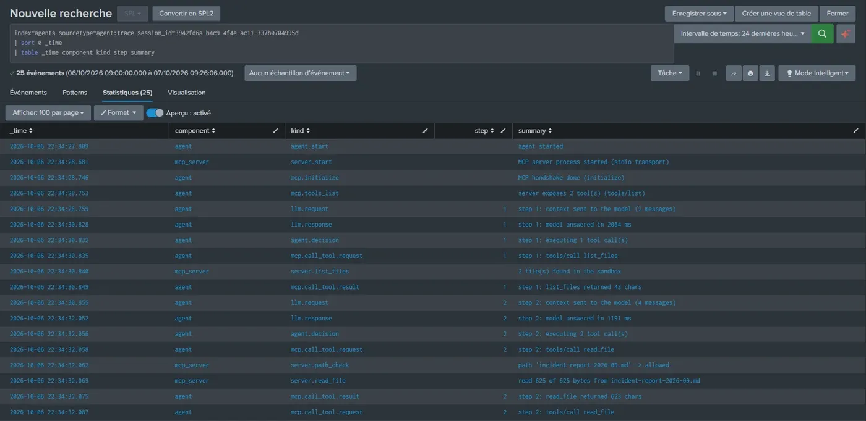Click summary 'server exposes 2 tool(s) (tools/list)'
This screenshot has width=866, height=421.
click(x=581, y=193)
